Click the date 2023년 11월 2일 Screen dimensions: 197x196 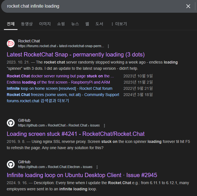pyautogui.click(x=138, y=82)
